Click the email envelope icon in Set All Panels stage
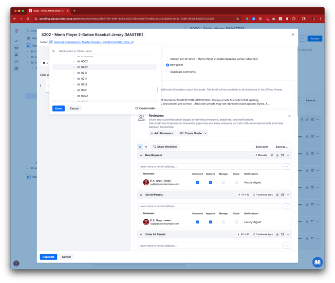Viewport: 335px width, 283px height. pyautogui.click(x=282, y=195)
